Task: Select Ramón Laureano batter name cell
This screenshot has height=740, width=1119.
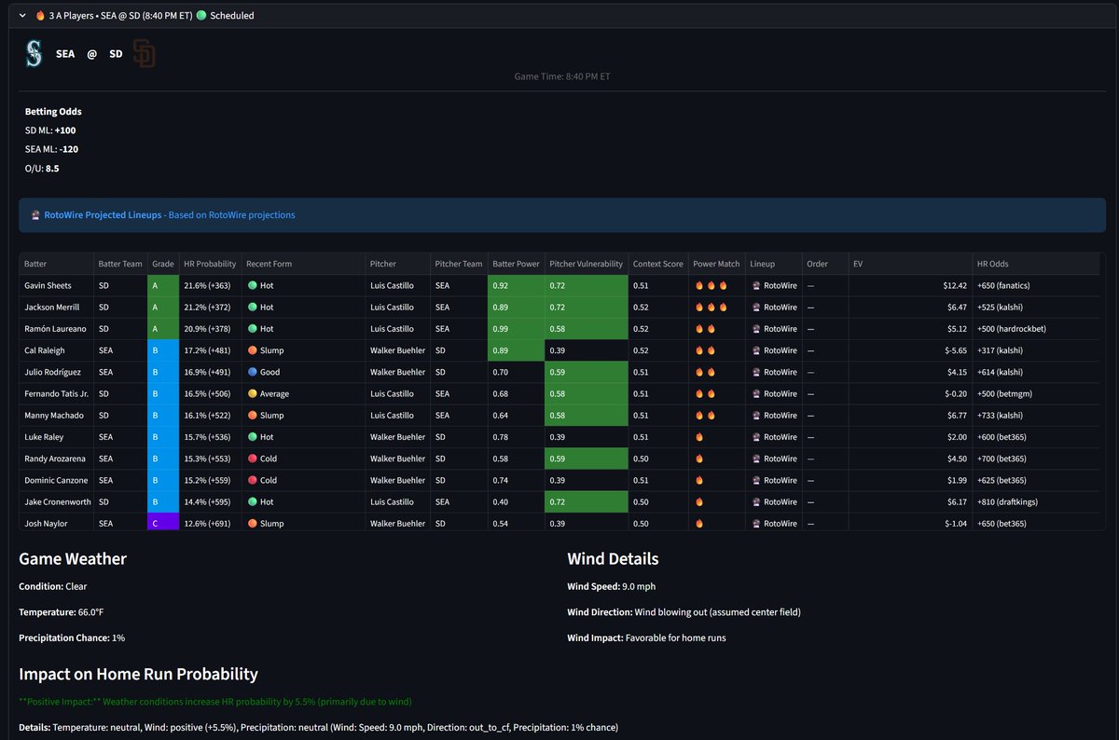Action: tap(56, 329)
